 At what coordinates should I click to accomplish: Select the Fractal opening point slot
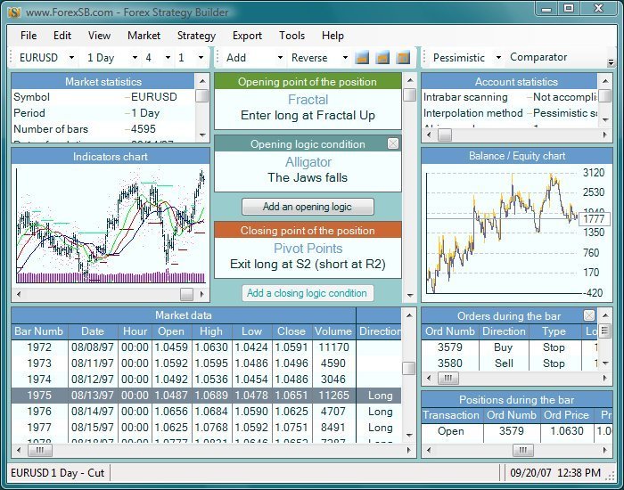point(308,107)
